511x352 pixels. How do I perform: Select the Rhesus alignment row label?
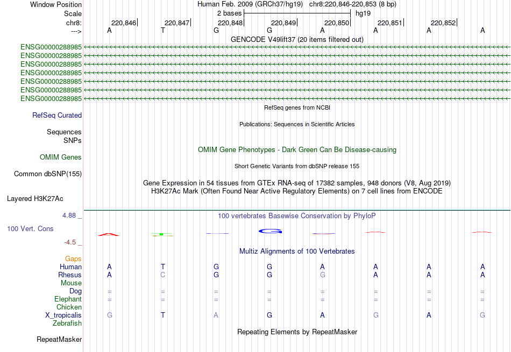click(x=70, y=275)
